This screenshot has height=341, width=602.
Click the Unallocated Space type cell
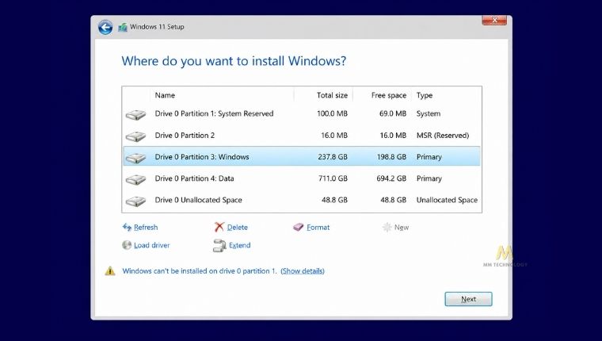pos(447,200)
